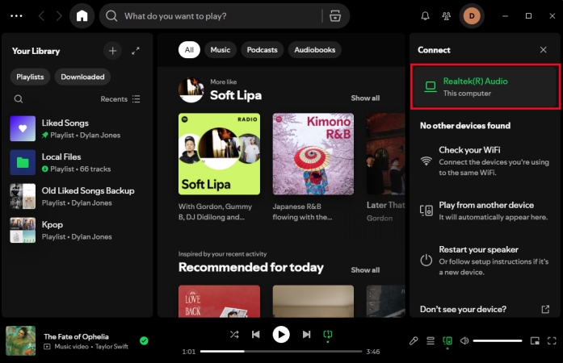The width and height of the screenshot is (563, 363).
Task: Mute with the volume speaker icon
Action: pos(464,340)
